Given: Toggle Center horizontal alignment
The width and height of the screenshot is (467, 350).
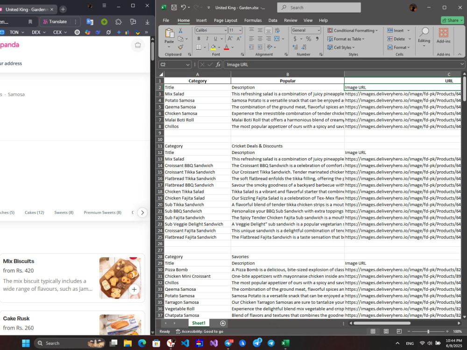Looking at the screenshot, I should 260,39.
